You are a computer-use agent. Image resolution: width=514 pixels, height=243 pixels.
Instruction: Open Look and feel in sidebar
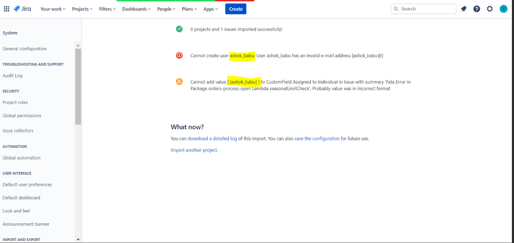pyautogui.click(x=16, y=211)
